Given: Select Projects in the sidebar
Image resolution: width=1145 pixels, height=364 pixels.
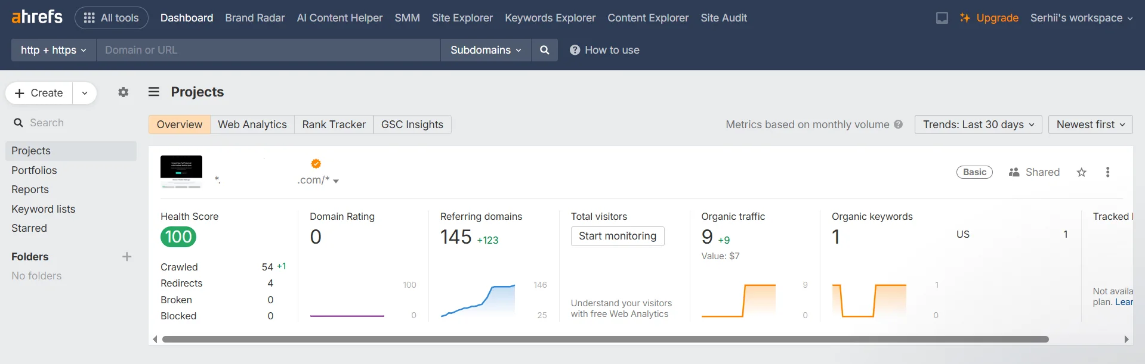Looking at the screenshot, I should tap(70, 151).
